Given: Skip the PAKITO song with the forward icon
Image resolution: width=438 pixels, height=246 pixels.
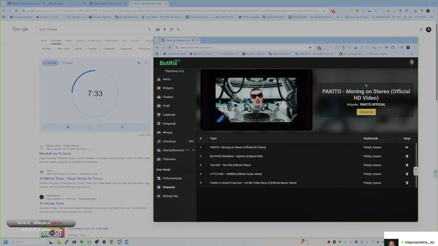Looking at the screenshot, I should (x=407, y=147).
